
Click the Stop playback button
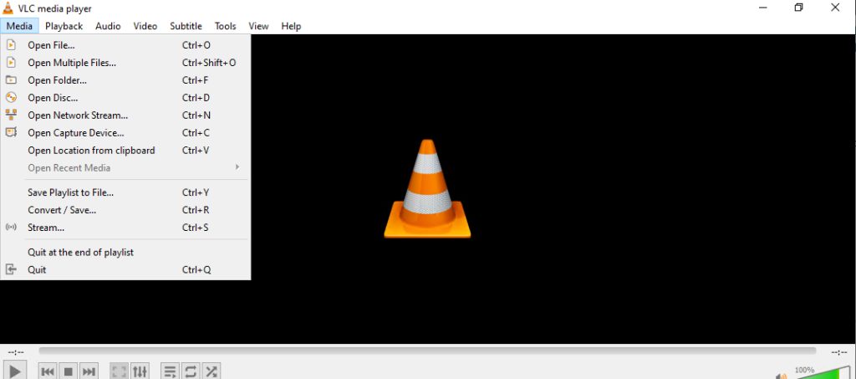pos(69,372)
